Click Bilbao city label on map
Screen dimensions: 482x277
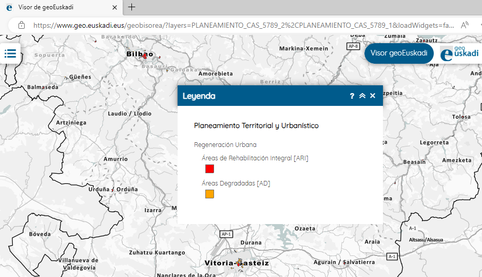pyautogui.click(x=139, y=54)
